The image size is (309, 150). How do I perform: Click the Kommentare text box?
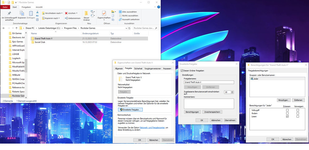pyautogui.click(x=209, y=104)
